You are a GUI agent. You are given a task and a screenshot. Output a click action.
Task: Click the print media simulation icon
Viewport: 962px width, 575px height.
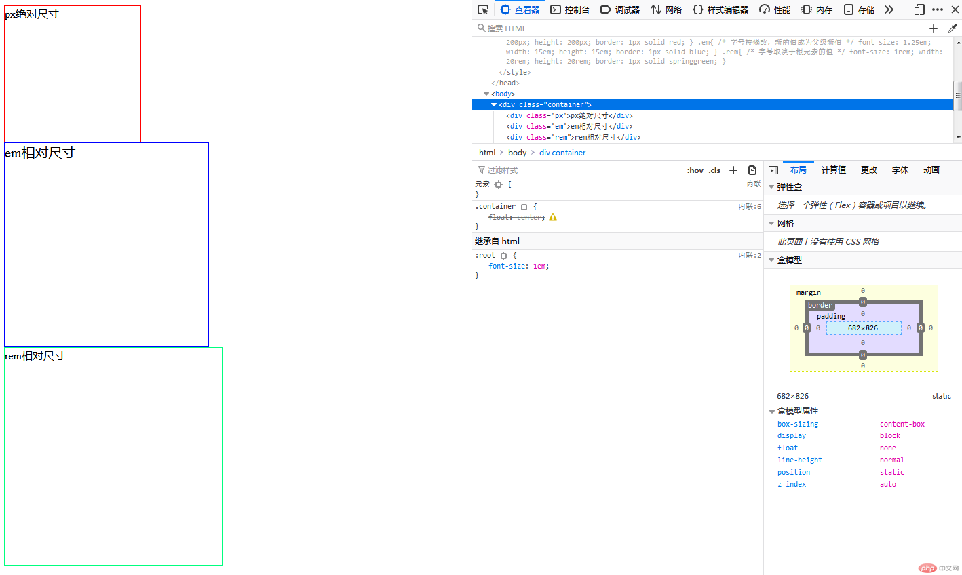click(752, 170)
